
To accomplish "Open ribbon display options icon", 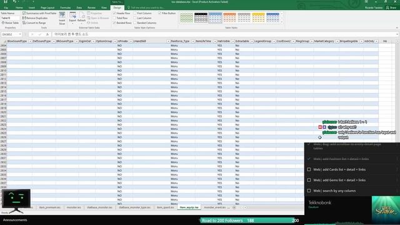I will (x=366, y=2).
